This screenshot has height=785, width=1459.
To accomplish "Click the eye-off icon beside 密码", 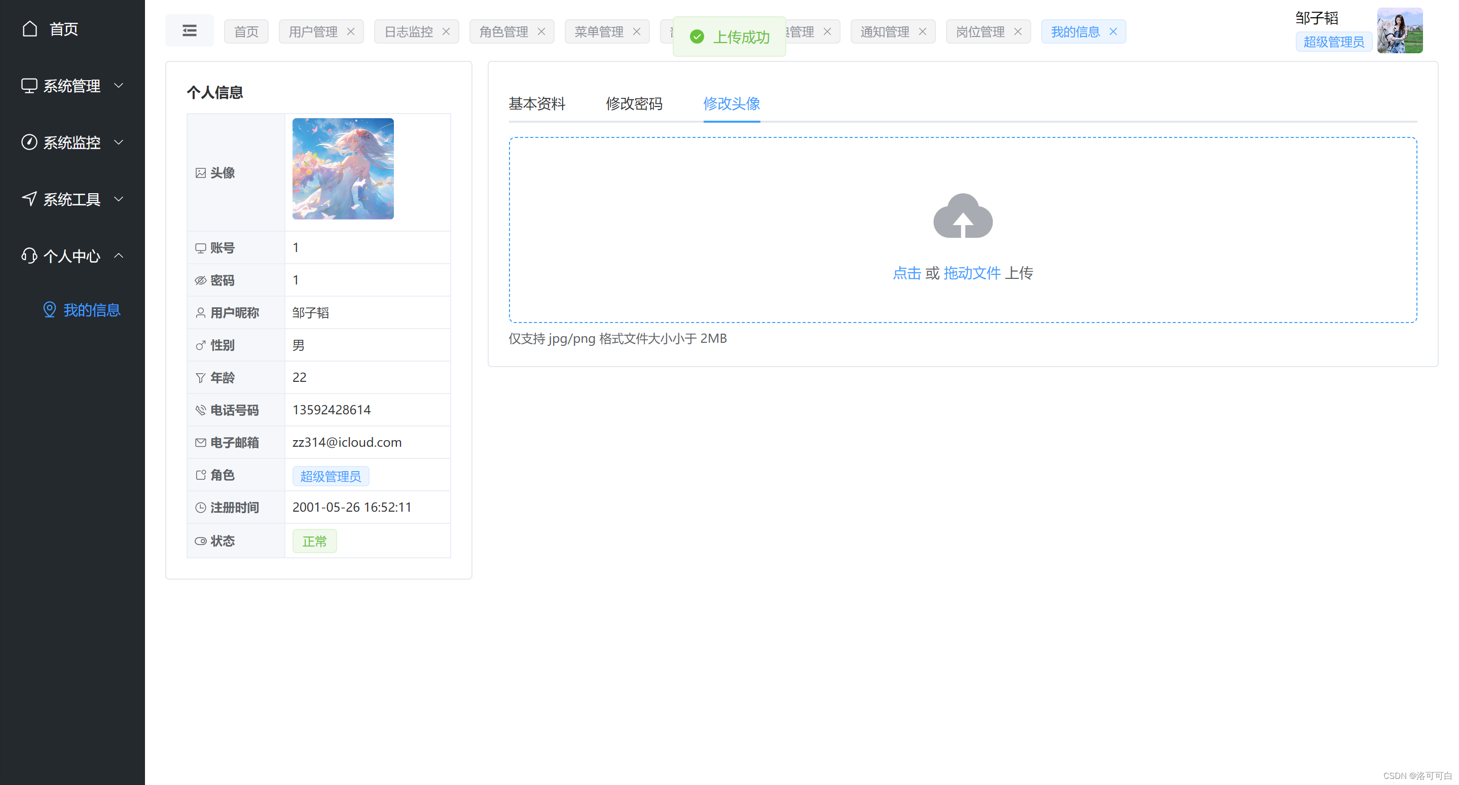I will point(201,280).
